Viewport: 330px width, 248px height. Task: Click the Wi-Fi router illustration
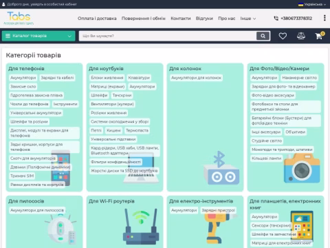(141, 226)
